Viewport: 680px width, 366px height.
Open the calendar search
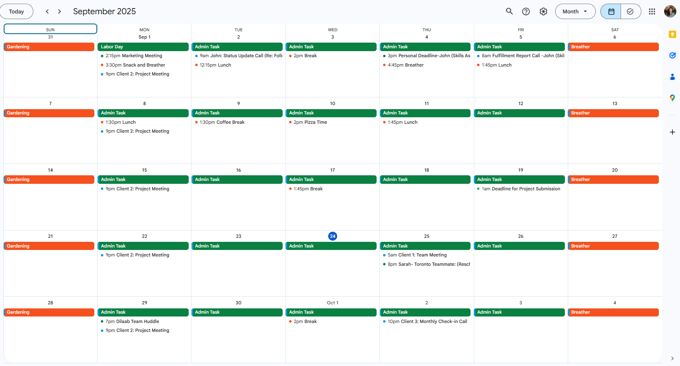coord(509,11)
